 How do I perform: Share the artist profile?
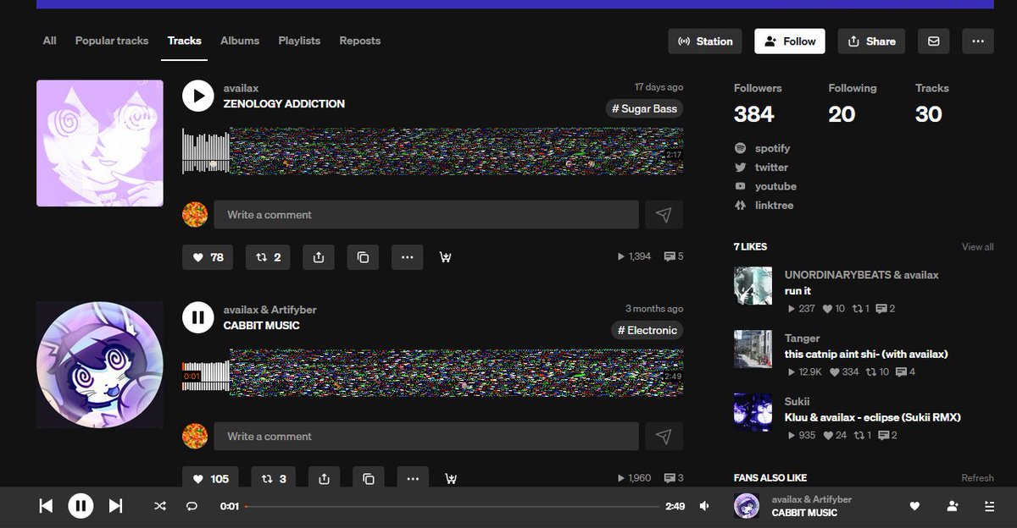871,41
